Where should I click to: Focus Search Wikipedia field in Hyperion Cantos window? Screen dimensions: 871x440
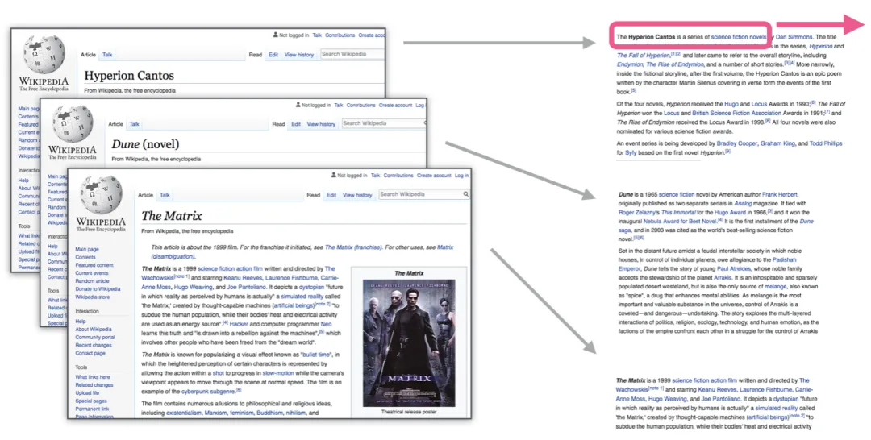(x=352, y=54)
